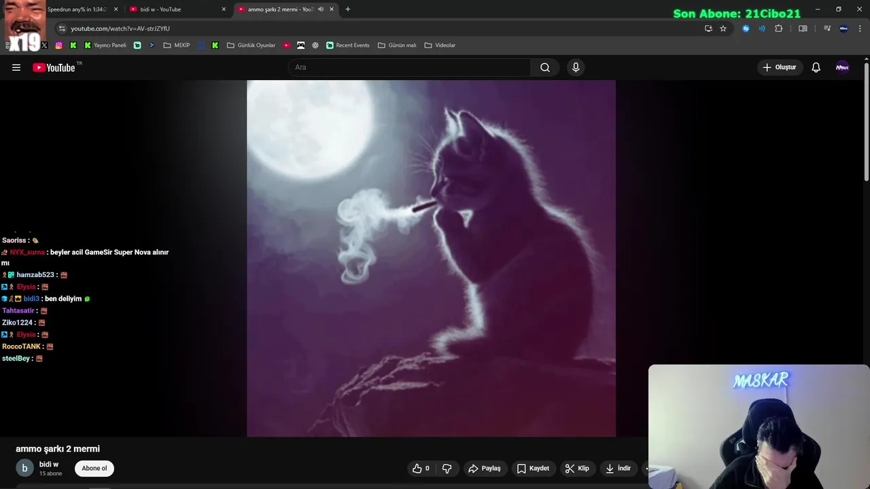Mute the ammo şarkı tab audio
Screen dimensions: 870x489
[x=321, y=10]
